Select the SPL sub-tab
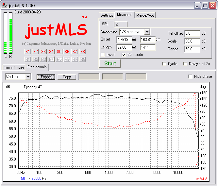218x187 pixels. (107, 24)
